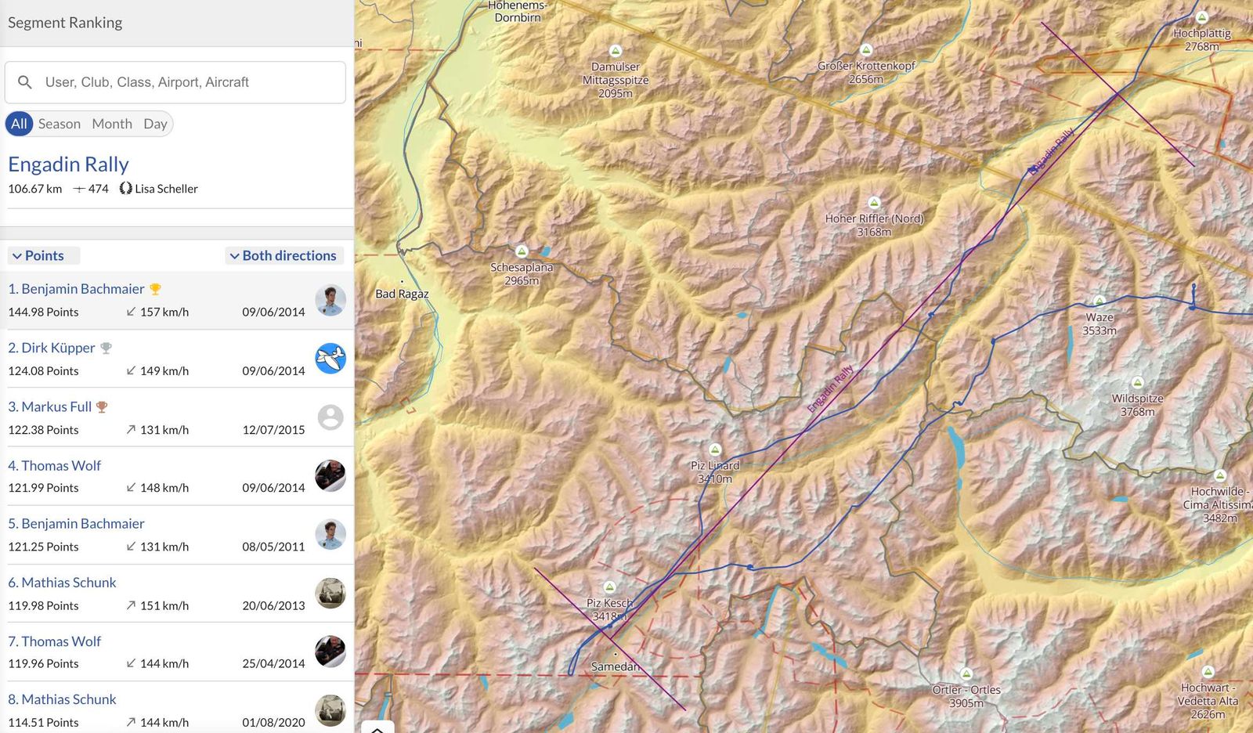The width and height of the screenshot is (1253, 733).
Task: Switch ranking filter to Month
Action: point(112,124)
